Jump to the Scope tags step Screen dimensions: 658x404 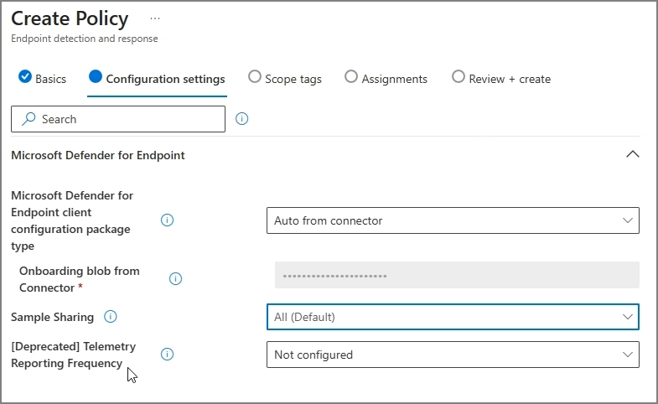click(285, 79)
